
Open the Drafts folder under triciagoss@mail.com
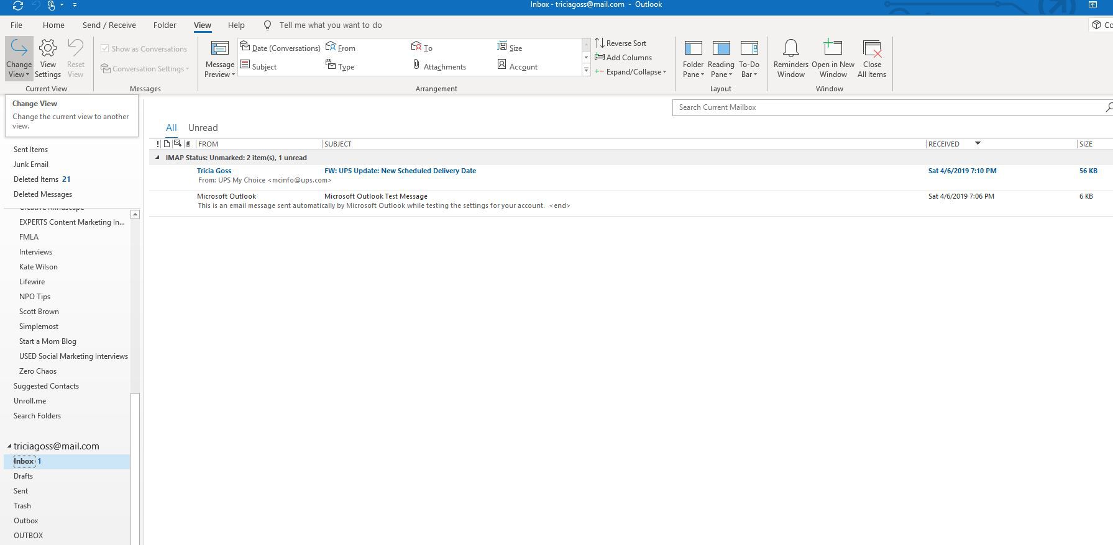23,476
